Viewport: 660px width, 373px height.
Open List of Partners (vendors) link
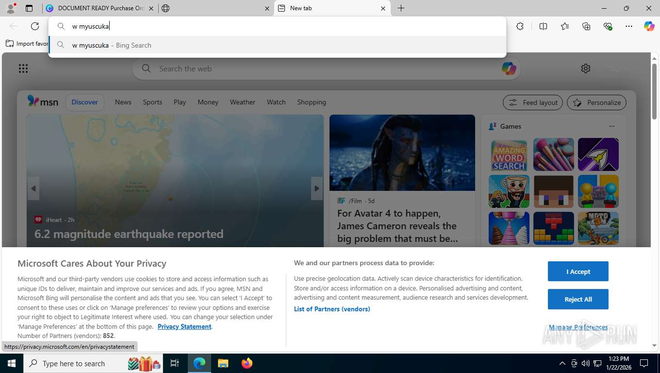[x=332, y=309]
